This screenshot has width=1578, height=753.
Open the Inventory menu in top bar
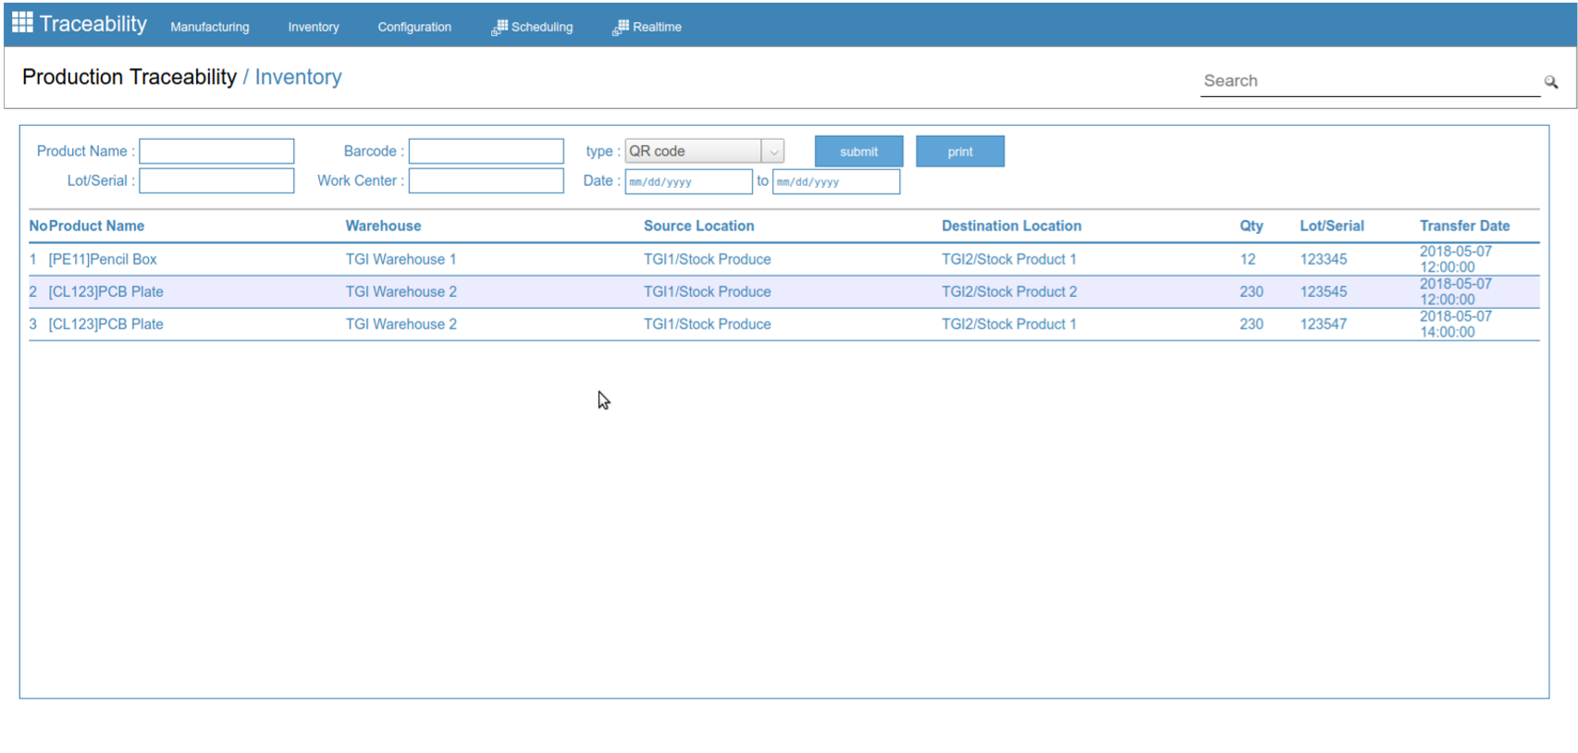[x=314, y=28]
